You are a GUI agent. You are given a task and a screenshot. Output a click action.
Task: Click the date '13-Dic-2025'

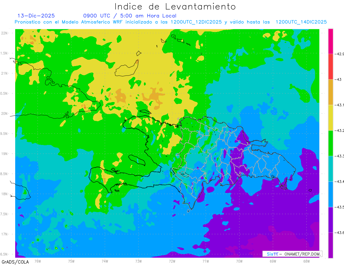(36, 16)
